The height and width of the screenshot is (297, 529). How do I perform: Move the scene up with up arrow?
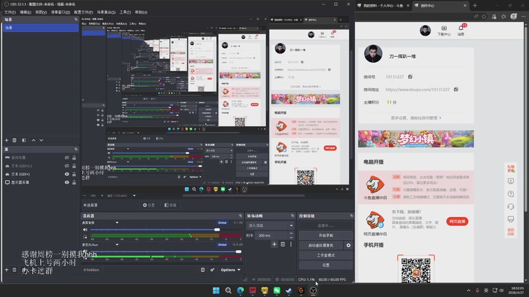(x=34, y=140)
